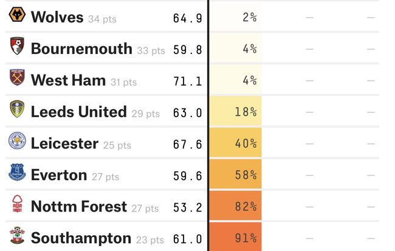This screenshot has height=251, width=395.
Task: Click Leeds United's 18% probability cell
Action: [x=235, y=112]
